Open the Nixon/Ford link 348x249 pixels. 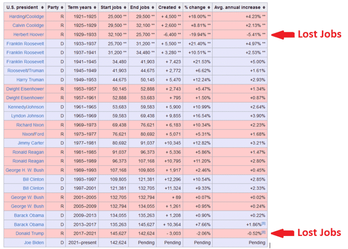(x=33, y=134)
